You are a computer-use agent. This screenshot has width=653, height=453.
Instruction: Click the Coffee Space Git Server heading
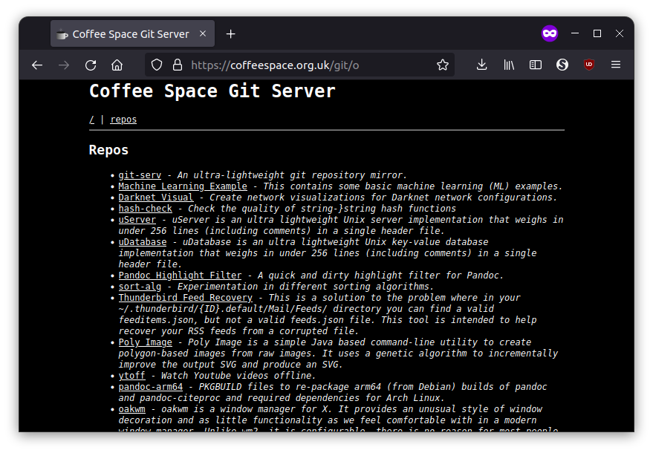coord(212,91)
